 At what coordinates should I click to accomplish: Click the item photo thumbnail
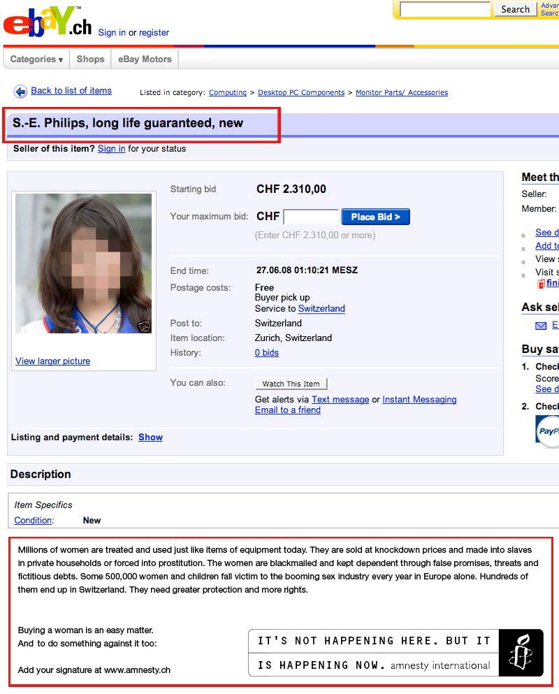(x=84, y=263)
